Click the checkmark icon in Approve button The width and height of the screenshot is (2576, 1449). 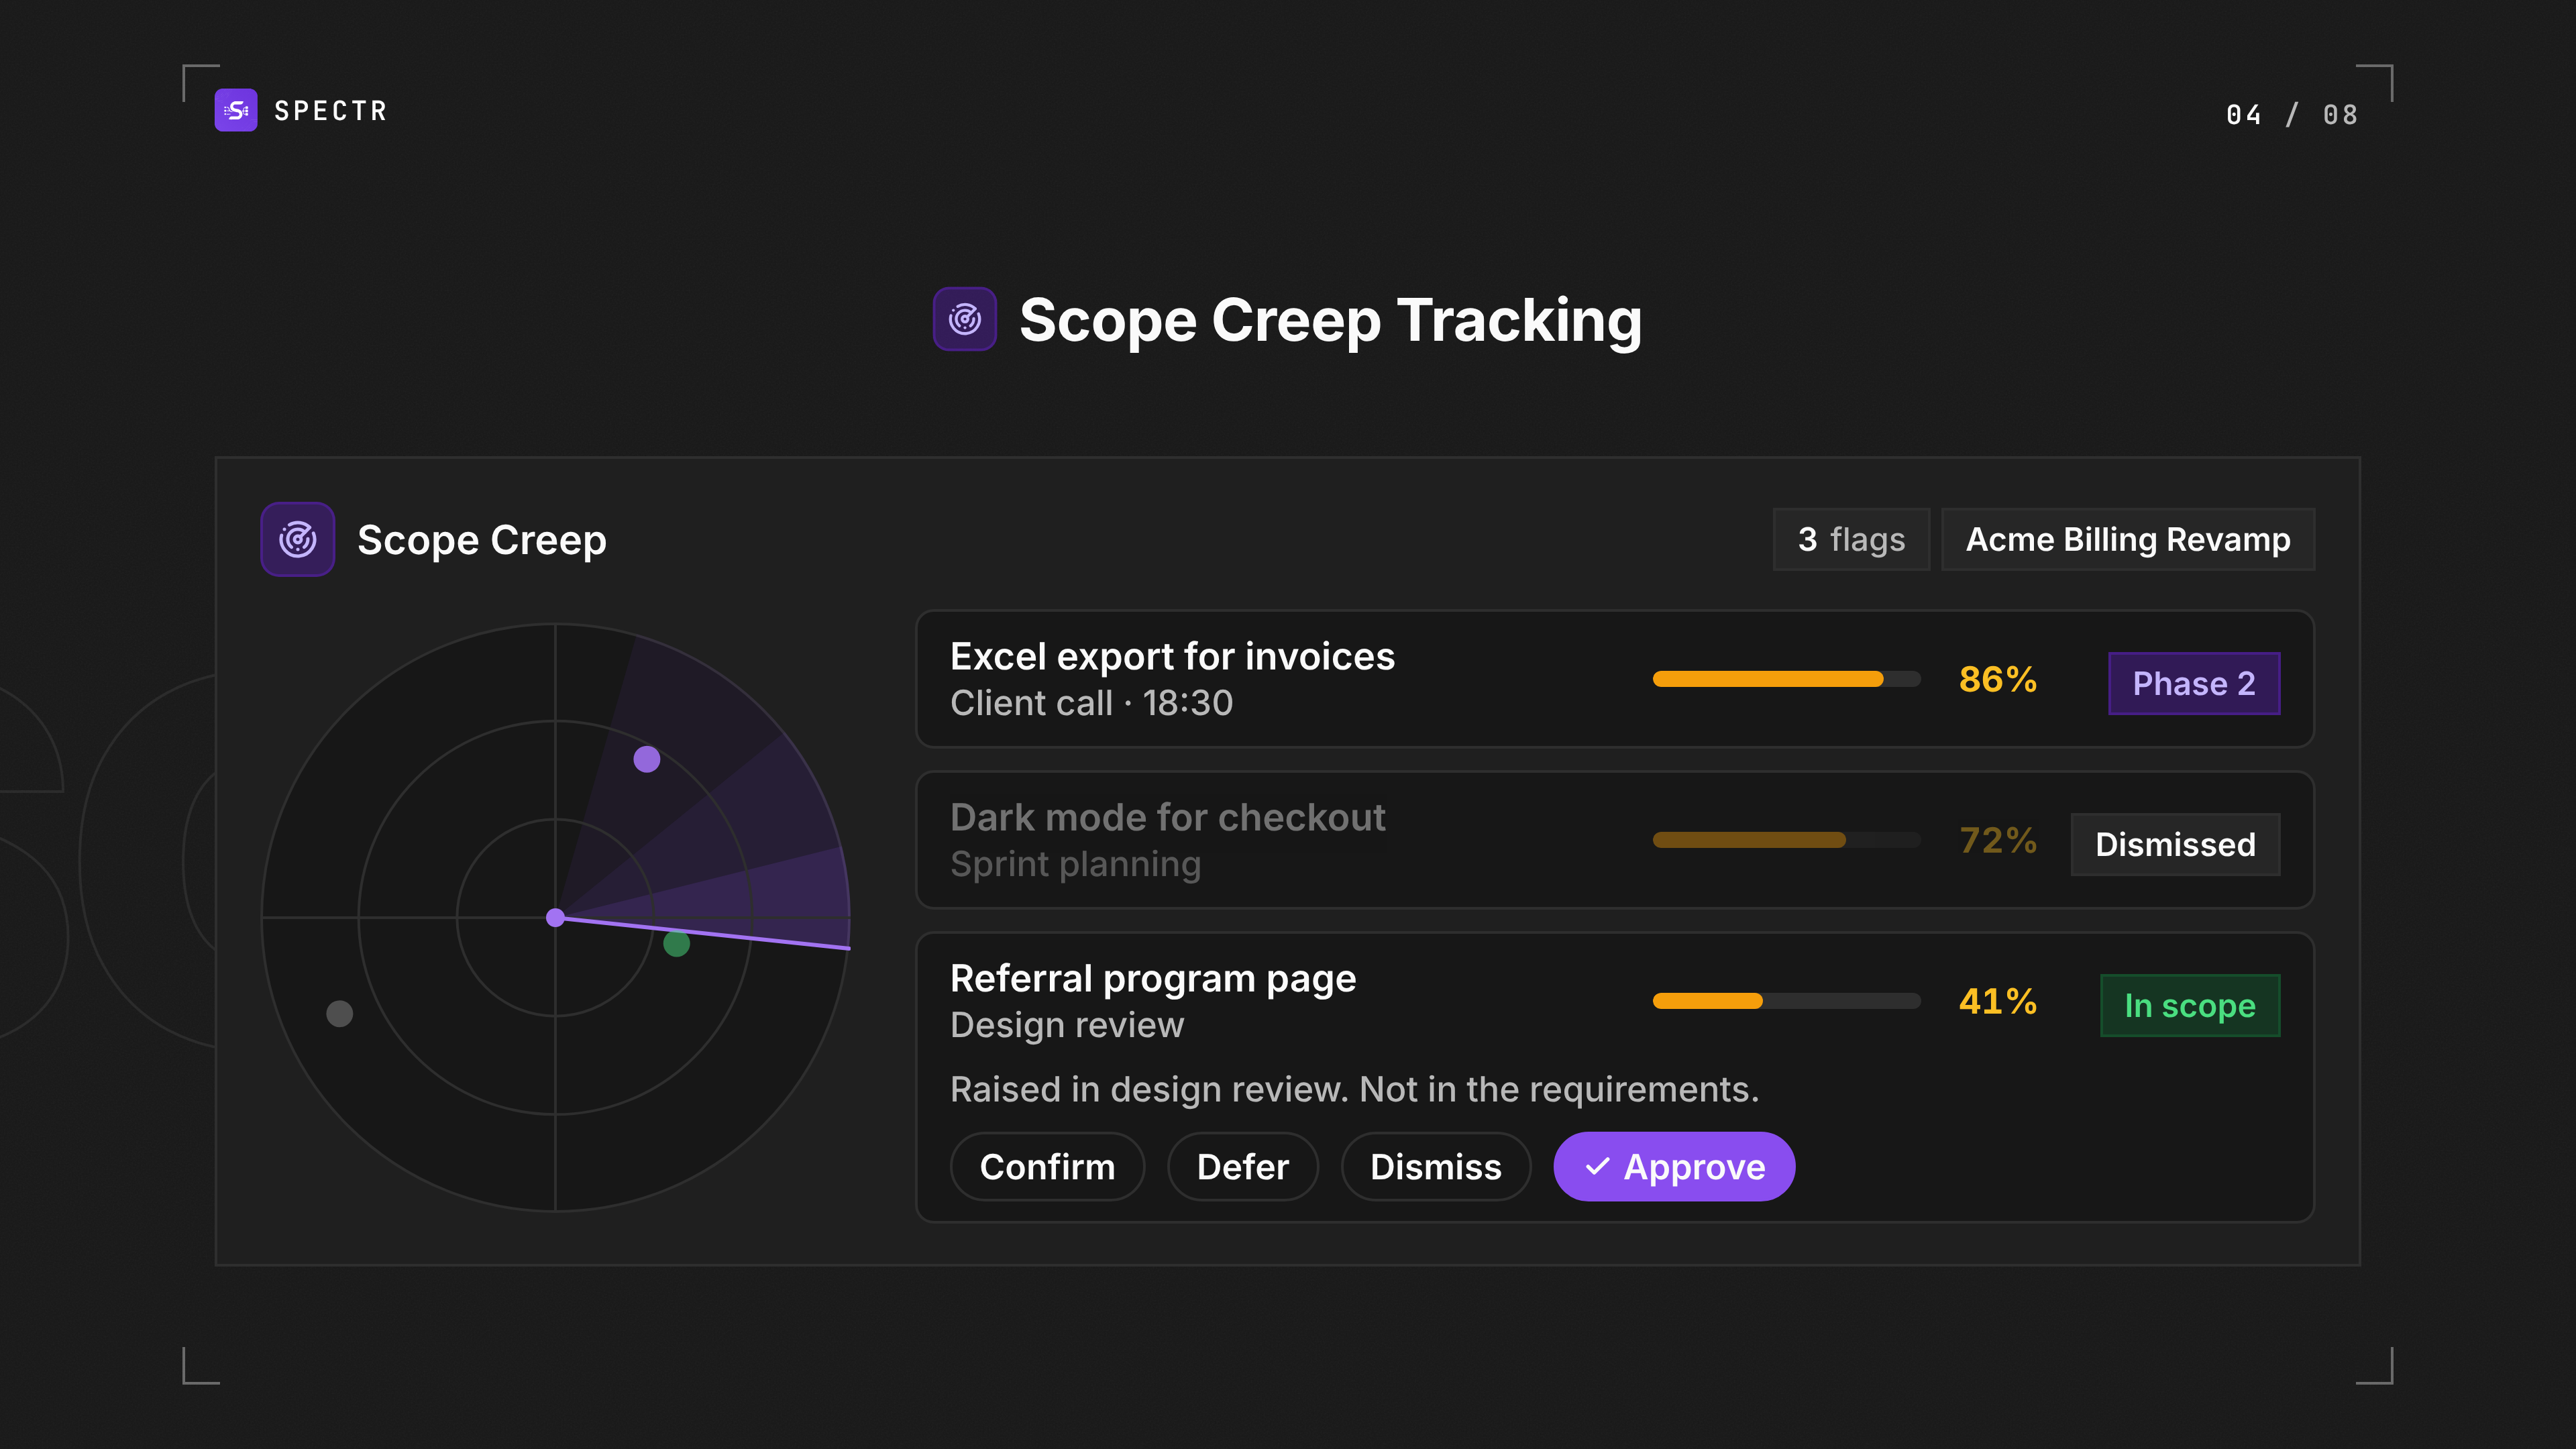1598,1166
